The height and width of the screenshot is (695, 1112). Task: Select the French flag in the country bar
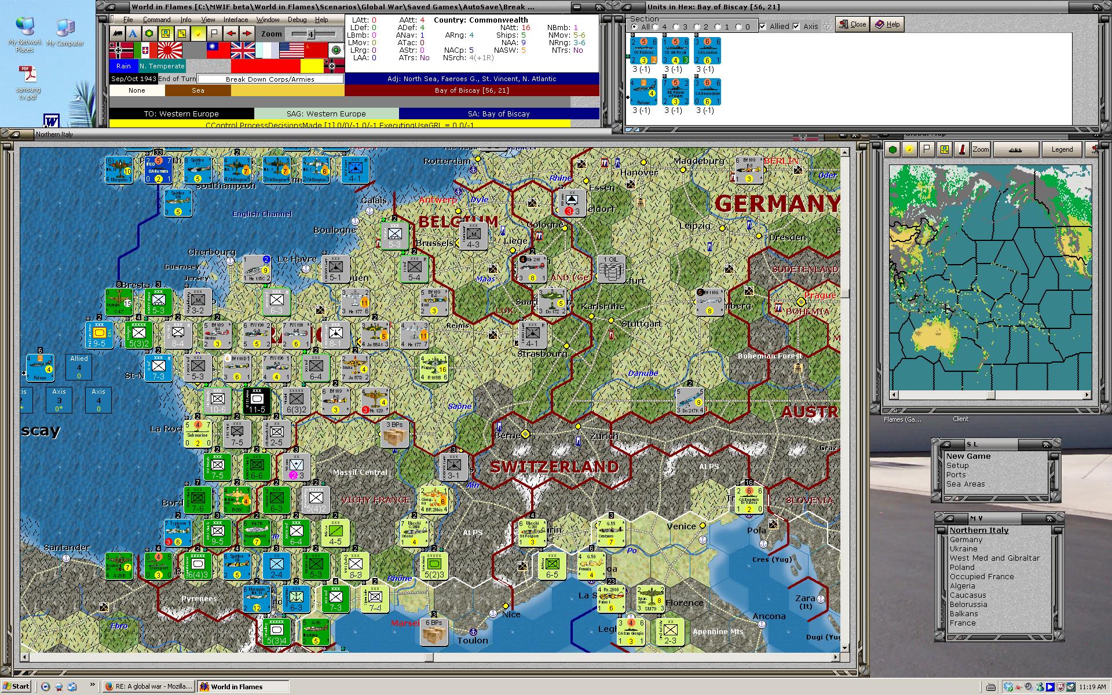267,51
